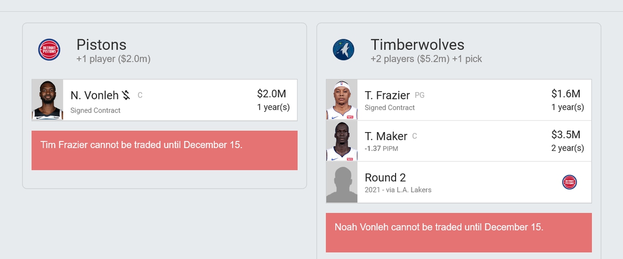Screen dimensions: 623x259
Task: Open the T. Frazier player name
Action: (387, 95)
